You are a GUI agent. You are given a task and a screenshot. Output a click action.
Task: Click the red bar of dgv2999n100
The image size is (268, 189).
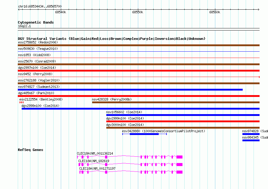pyautogui.click(x=183, y=121)
